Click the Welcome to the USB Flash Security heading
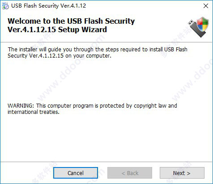The height and width of the screenshot is (184, 213). [x=71, y=21]
